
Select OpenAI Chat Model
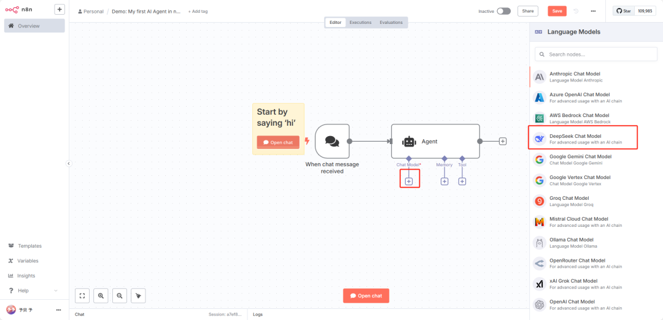click(595, 305)
